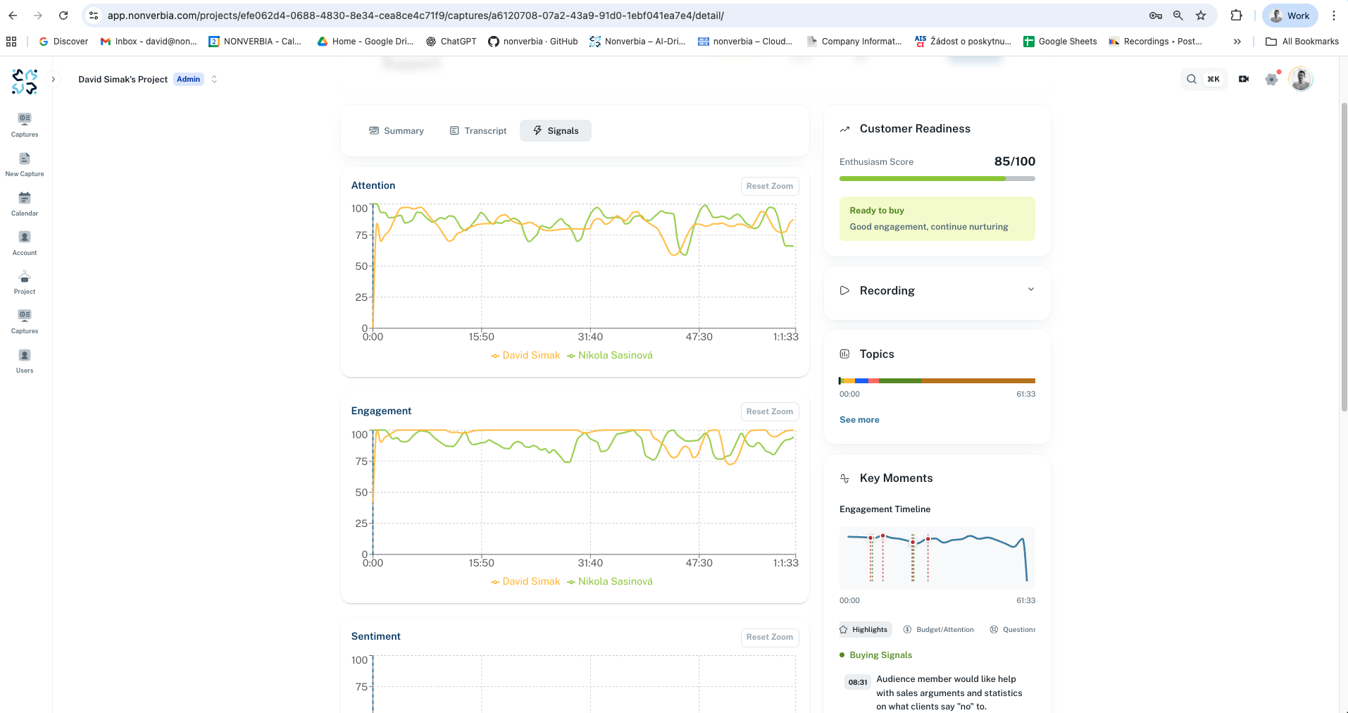This screenshot has width=1348, height=713.
Task: Toggle Nikola Sasinová series in the Attention legend
Action: [x=610, y=355]
